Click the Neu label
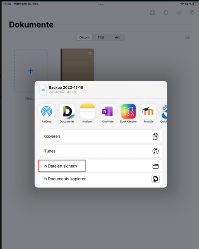 pyautogui.click(x=29, y=98)
